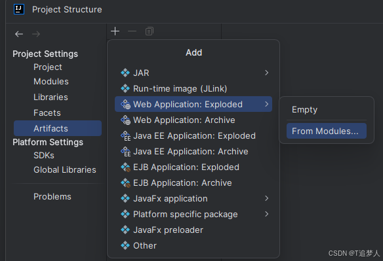Click the Project Settings heading

point(45,54)
